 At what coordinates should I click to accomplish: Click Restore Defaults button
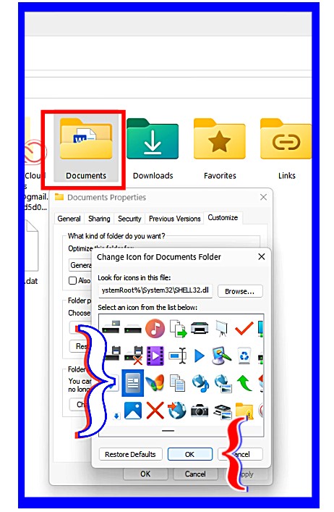click(130, 454)
